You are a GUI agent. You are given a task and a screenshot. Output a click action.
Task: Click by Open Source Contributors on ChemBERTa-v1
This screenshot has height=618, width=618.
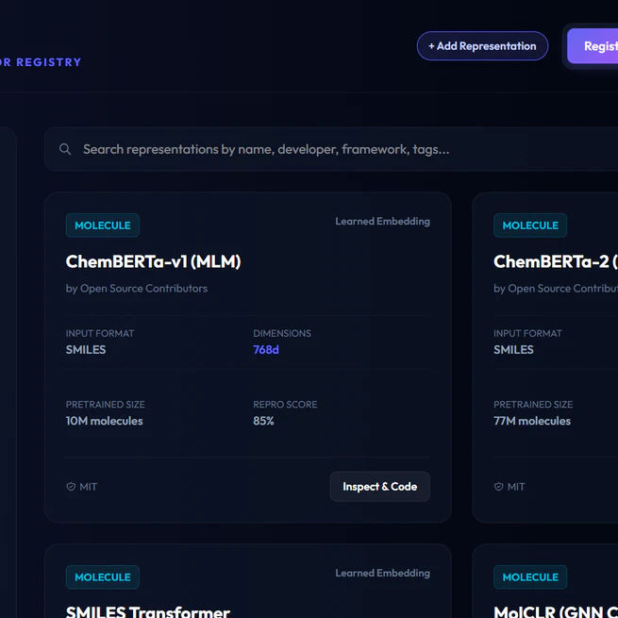(x=137, y=289)
